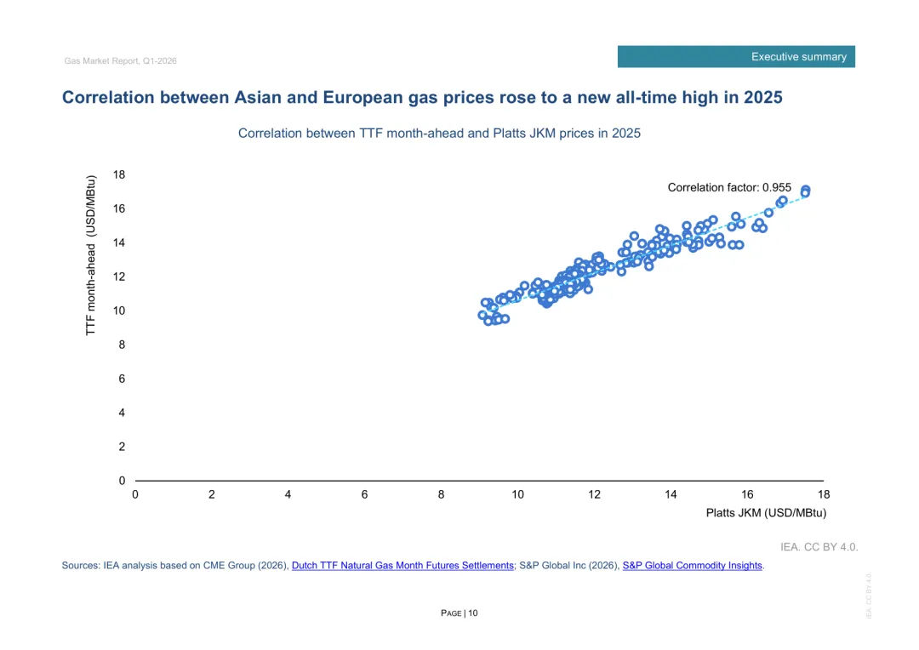Click the vertical IEA CC BY 4.0 watermark

click(869, 596)
